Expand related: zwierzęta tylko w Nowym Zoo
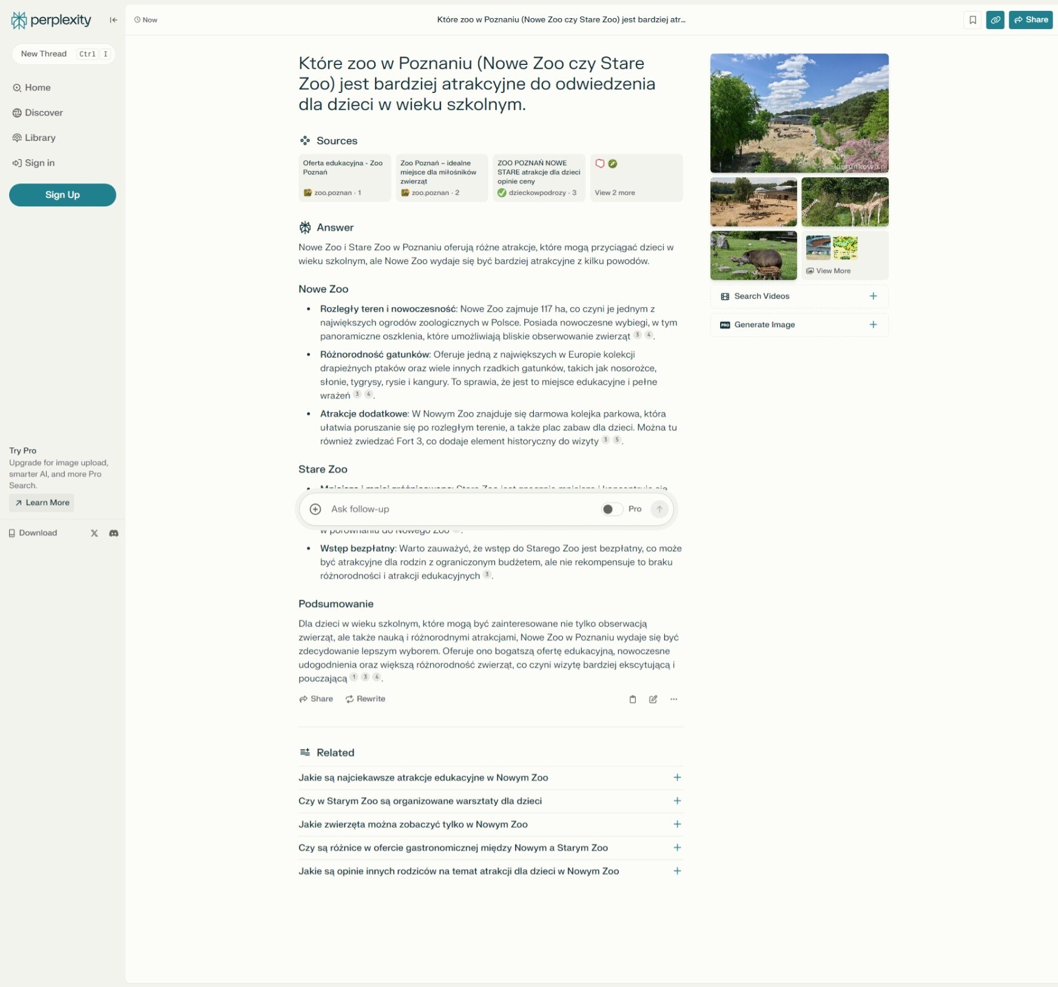Image resolution: width=1058 pixels, height=987 pixels. click(490, 824)
